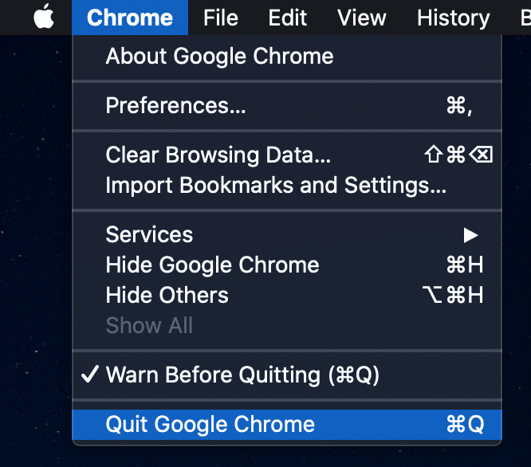The height and width of the screenshot is (467, 531).
Task: Close the highlighted Chrome menu title
Action: [130, 18]
